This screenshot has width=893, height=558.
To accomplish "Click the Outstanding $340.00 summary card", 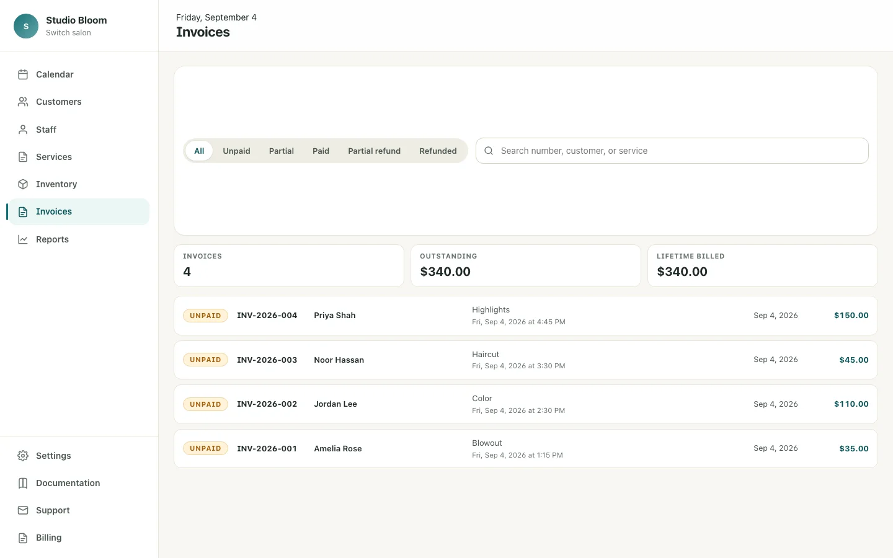I will (526, 266).
